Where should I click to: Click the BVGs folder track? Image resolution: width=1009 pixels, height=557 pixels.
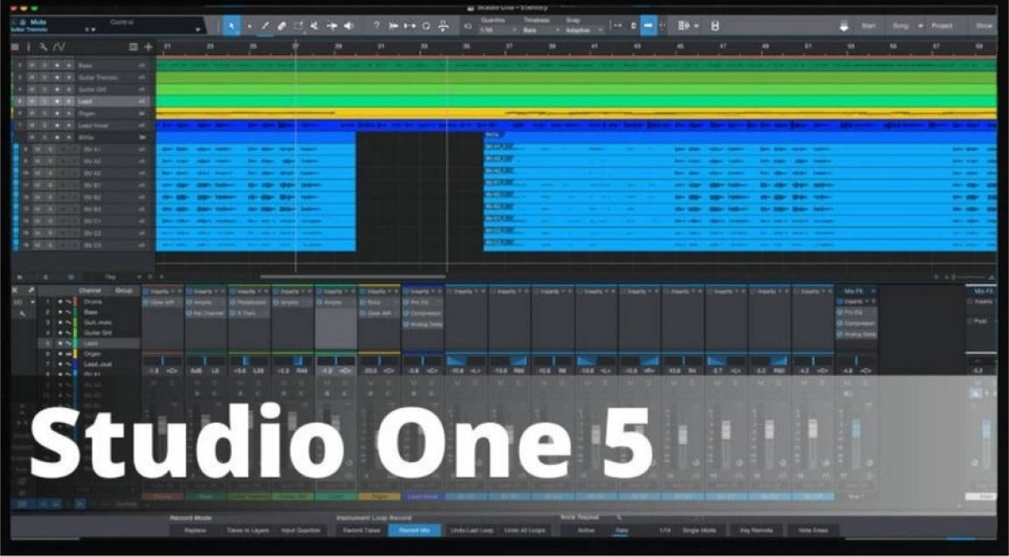[88, 137]
